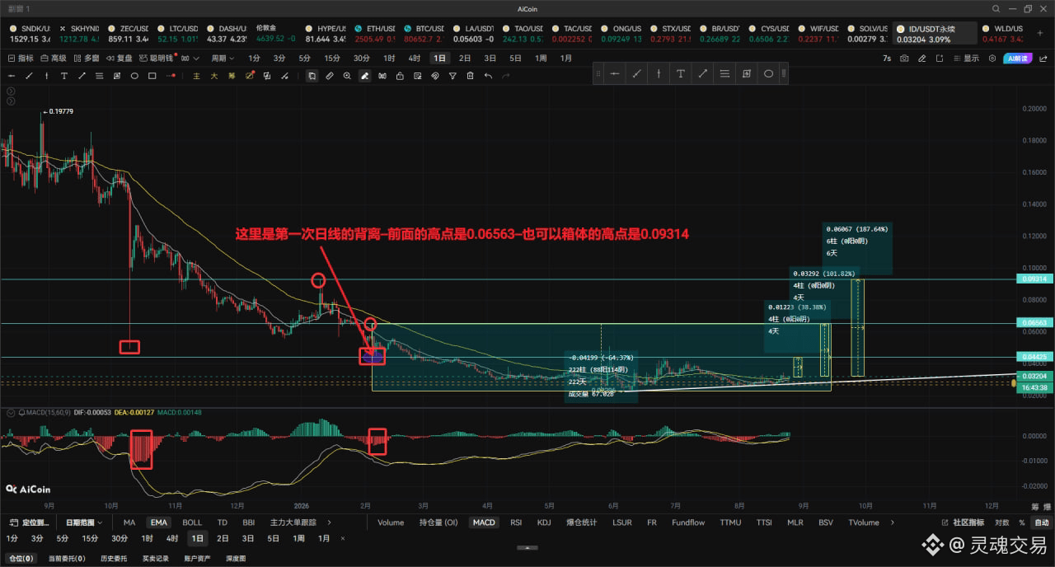
Task: Click the pencil edit icon near camera
Action: tap(921, 59)
